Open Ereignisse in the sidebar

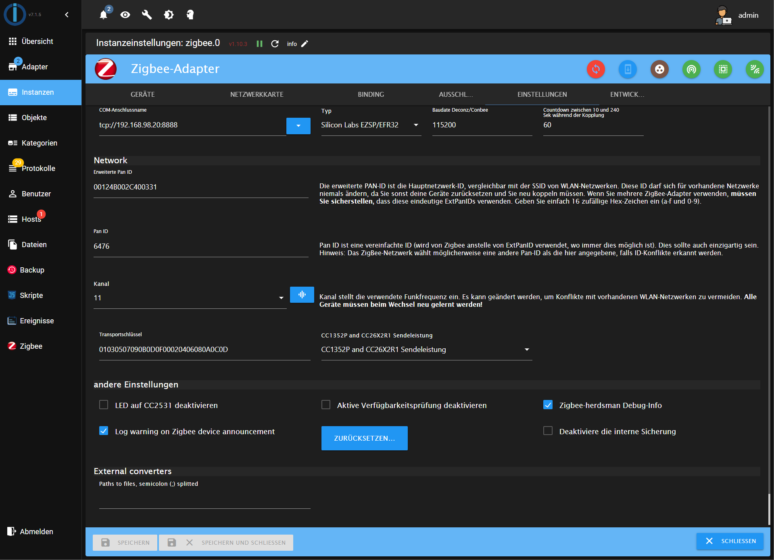(x=41, y=321)
